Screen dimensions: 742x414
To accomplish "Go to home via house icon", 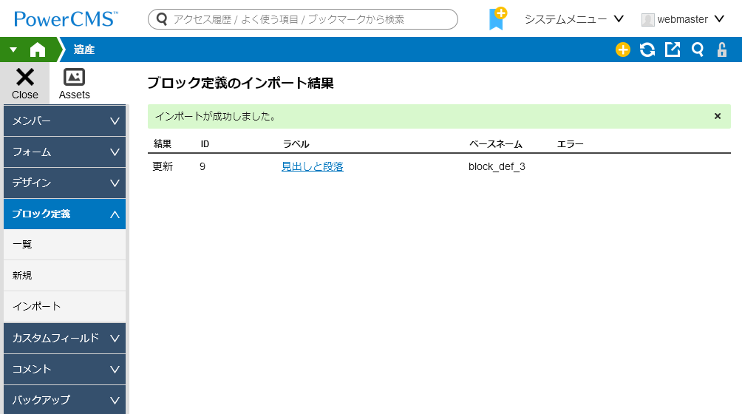I will tap(38, 50).
